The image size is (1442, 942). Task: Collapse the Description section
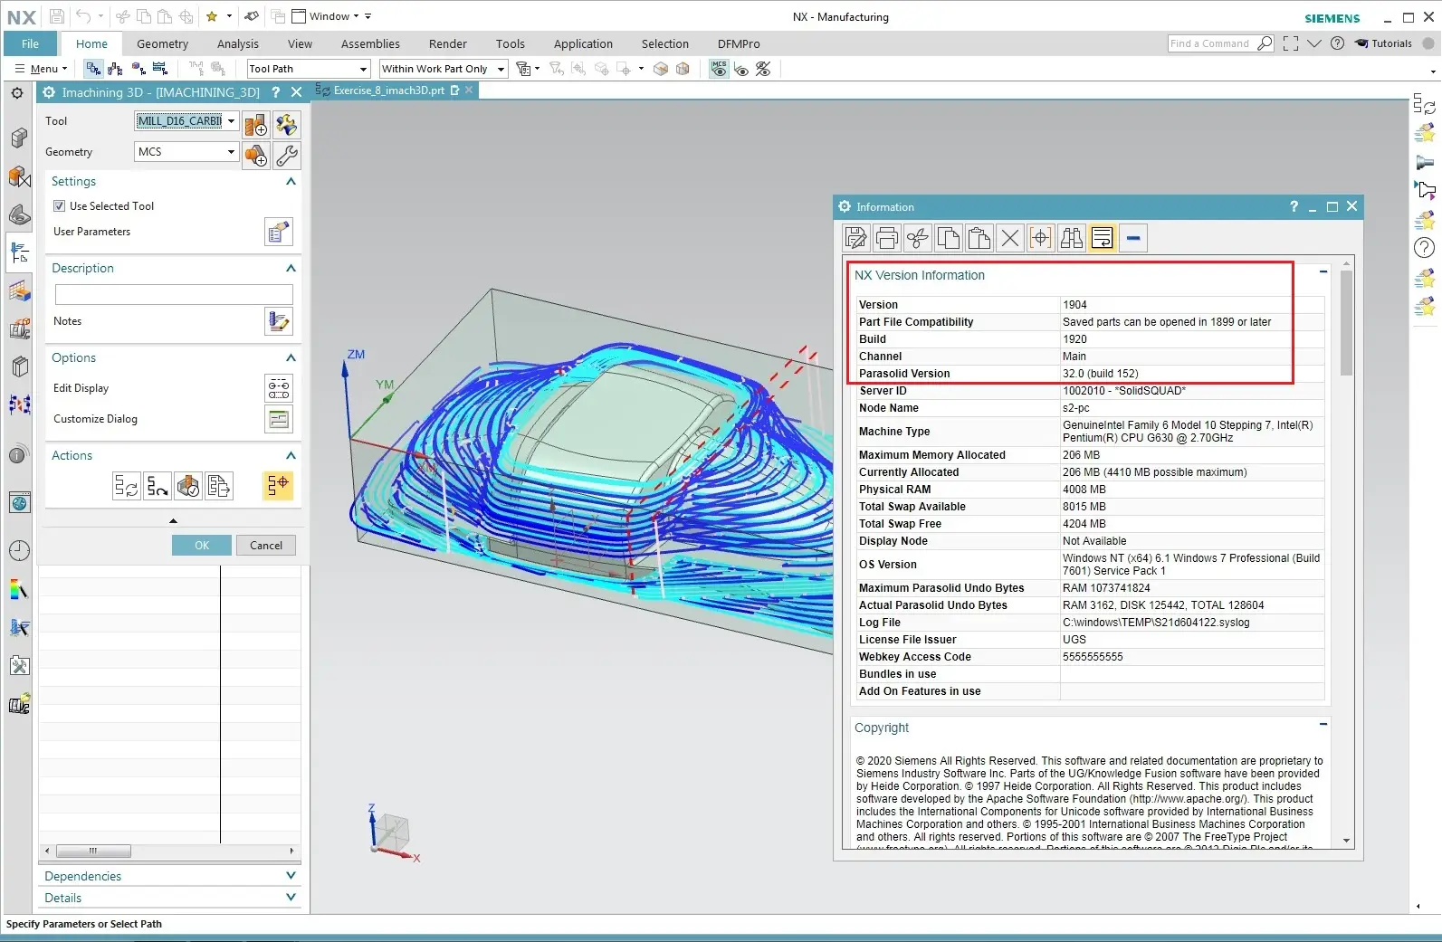click(291, 269)
